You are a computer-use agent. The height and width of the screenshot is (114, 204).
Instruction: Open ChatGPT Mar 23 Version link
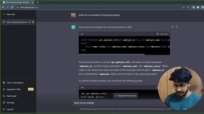[x=89, y=109]
